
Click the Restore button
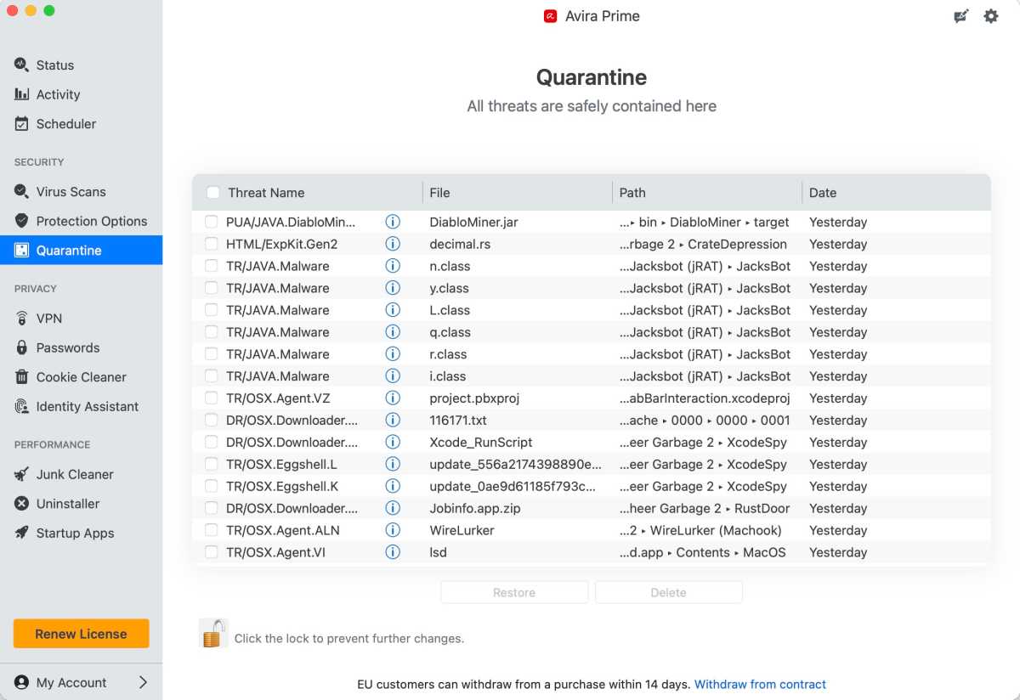tap(514, 592)
